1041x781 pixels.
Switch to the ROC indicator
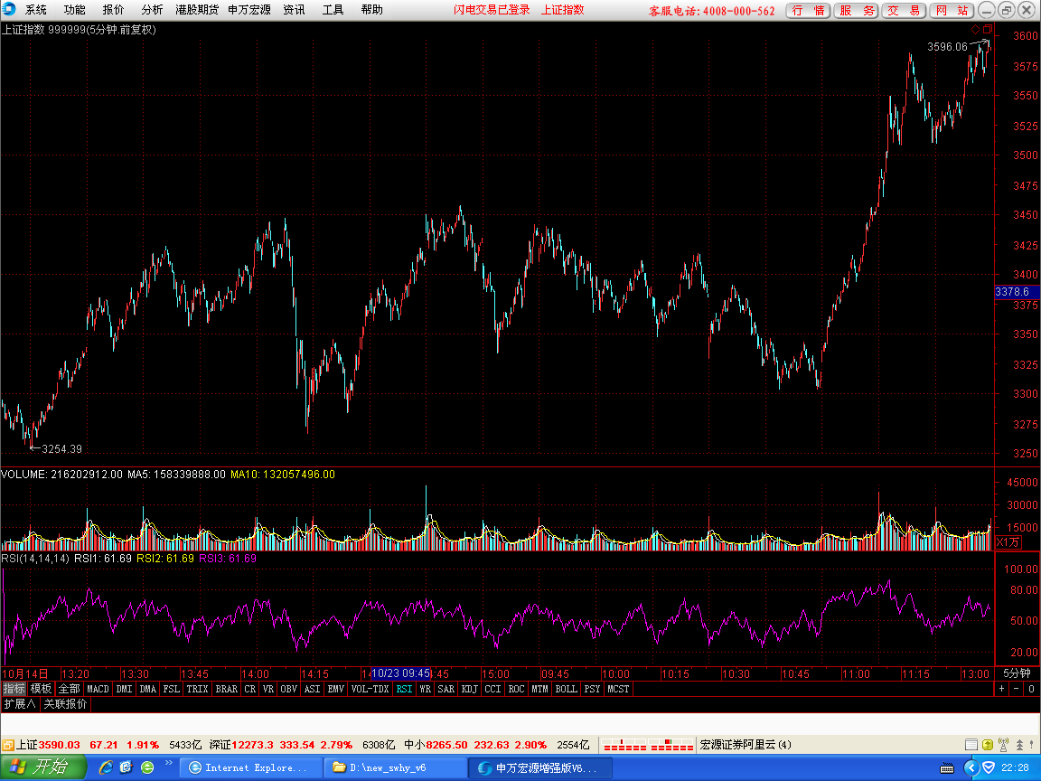[517, 689]
